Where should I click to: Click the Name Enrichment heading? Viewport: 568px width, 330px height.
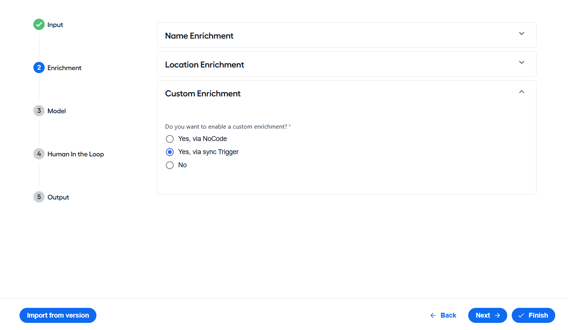199,36
